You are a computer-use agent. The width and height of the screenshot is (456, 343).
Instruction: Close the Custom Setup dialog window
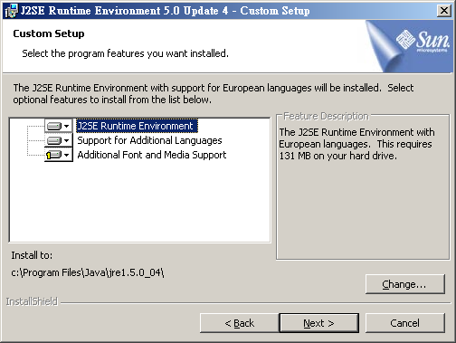tap(444, 11)
